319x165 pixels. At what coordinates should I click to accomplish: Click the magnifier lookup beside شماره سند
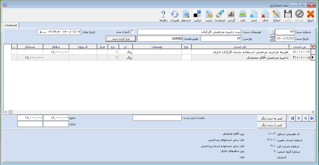272,32
